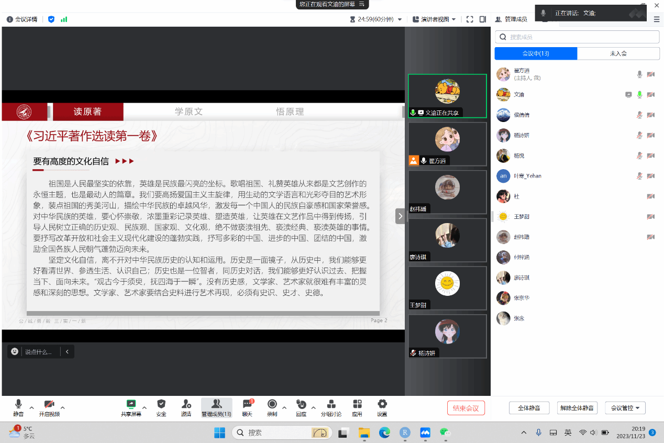The image size is (664, 443).
Task: Click the 回应 reactions icon
Action: (301, 404)
